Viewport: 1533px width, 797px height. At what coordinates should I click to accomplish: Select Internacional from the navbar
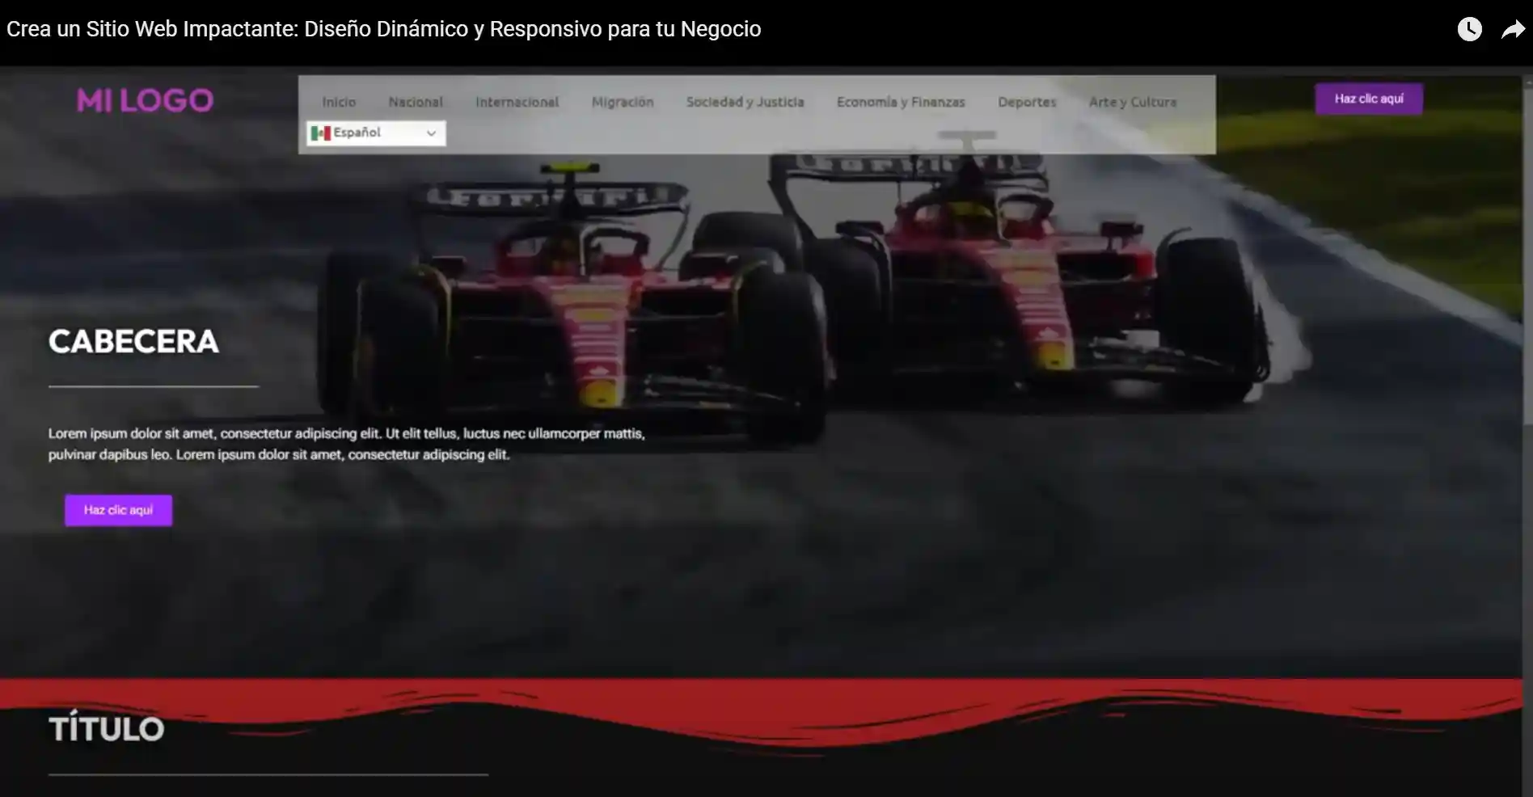517,102
